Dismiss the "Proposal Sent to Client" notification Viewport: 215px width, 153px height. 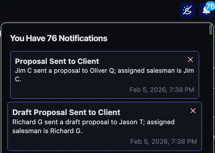190,60
